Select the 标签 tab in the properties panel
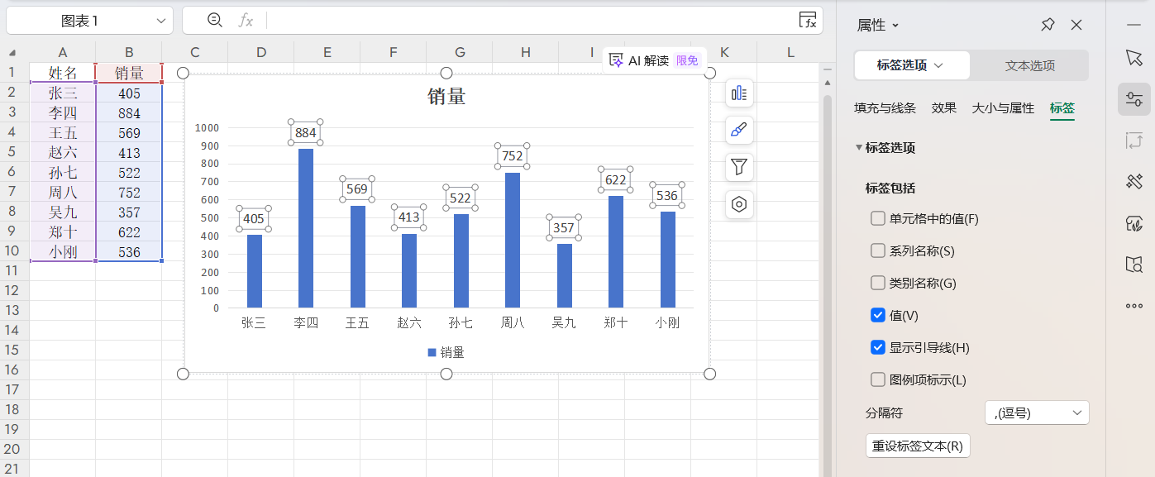The width and height of the screenshot is (1155, 477). (1062, 108)
